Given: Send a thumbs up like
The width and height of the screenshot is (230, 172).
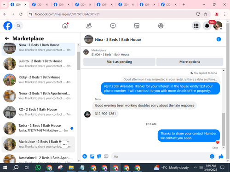Looking at the screenshot, I should coord(221,156).
